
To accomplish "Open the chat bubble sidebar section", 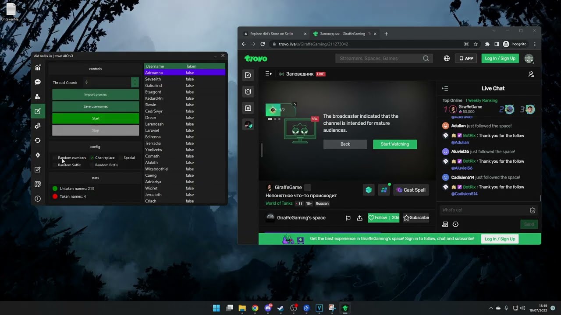I will (x=38, y=82).
